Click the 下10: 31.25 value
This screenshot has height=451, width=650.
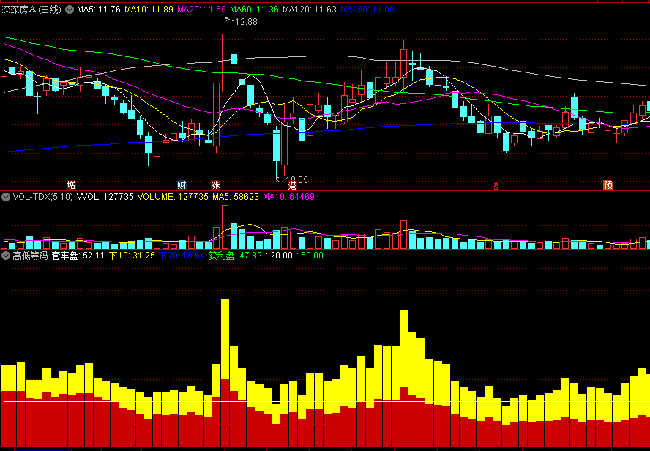132,256
